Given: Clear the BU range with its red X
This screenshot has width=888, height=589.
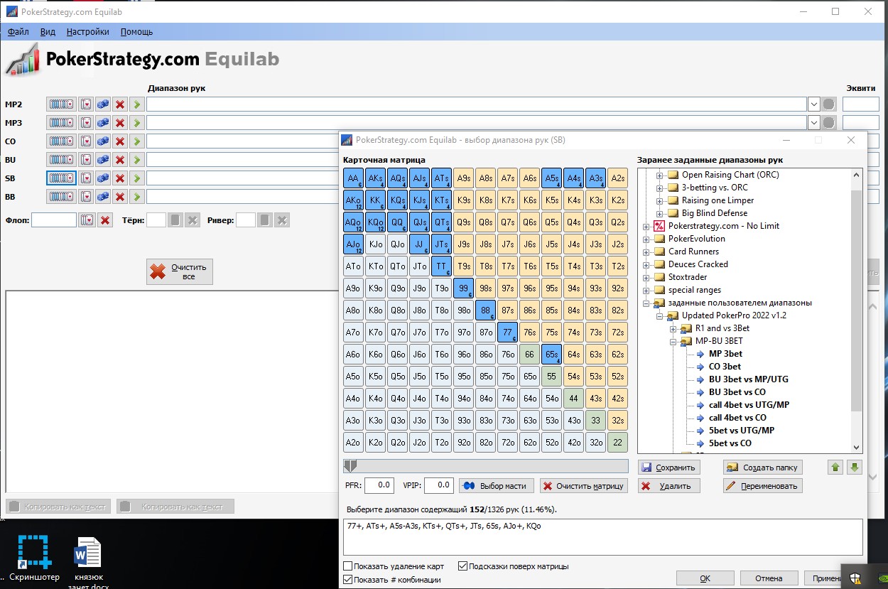Looking at the screenshot, I should (x=120, y=160).
